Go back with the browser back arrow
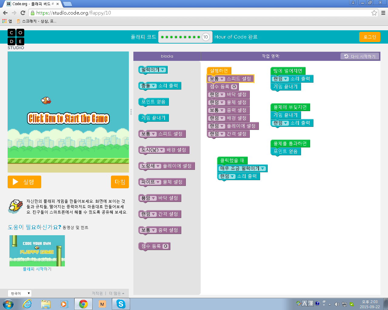The width and height of the screenshot is (388, 310). point(5,13)
